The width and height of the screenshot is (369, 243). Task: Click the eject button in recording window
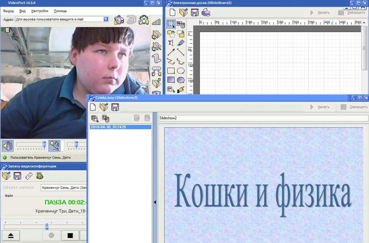click(11, 236)
